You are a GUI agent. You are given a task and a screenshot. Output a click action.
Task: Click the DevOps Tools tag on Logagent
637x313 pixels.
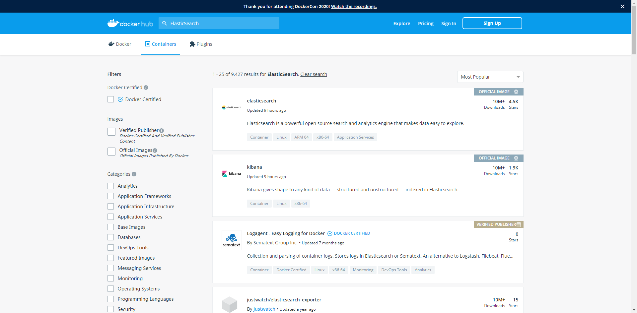coord(394,270)
